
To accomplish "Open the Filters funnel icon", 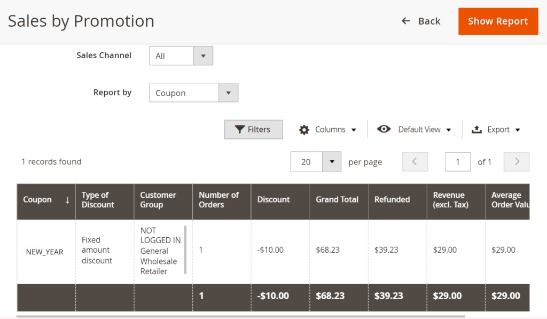I will pyautogui.click(x=240, y=129).
